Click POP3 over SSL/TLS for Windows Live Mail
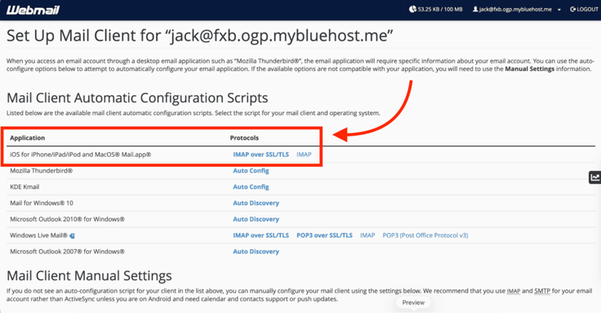Viewport: 601px width, 313px height. coord(324,235)
